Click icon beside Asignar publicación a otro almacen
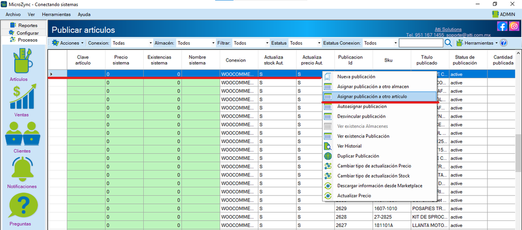The height and width of the screenshot is (230, 522). [x=328, y=87]
